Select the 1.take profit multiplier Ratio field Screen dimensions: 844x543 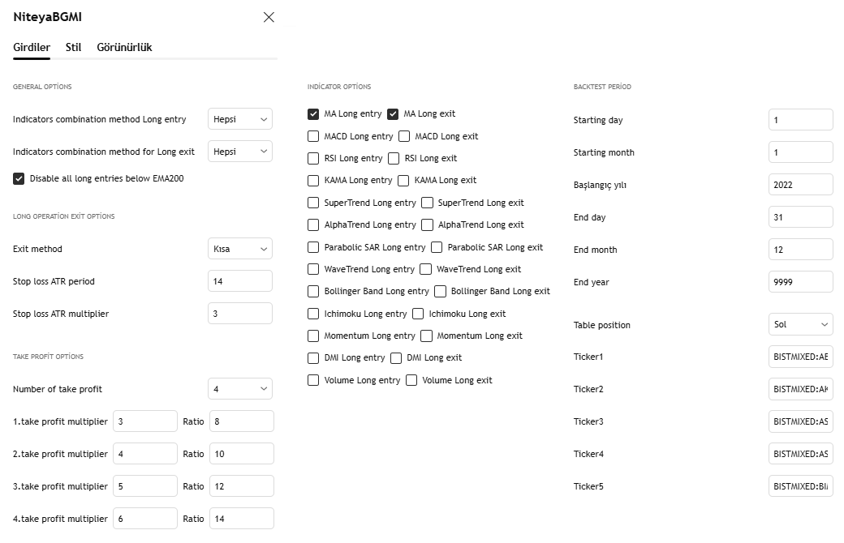tap(241, 421)
